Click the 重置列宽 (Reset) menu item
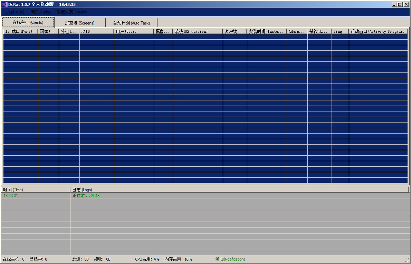411x264 pixels. [x=72, y=12]
